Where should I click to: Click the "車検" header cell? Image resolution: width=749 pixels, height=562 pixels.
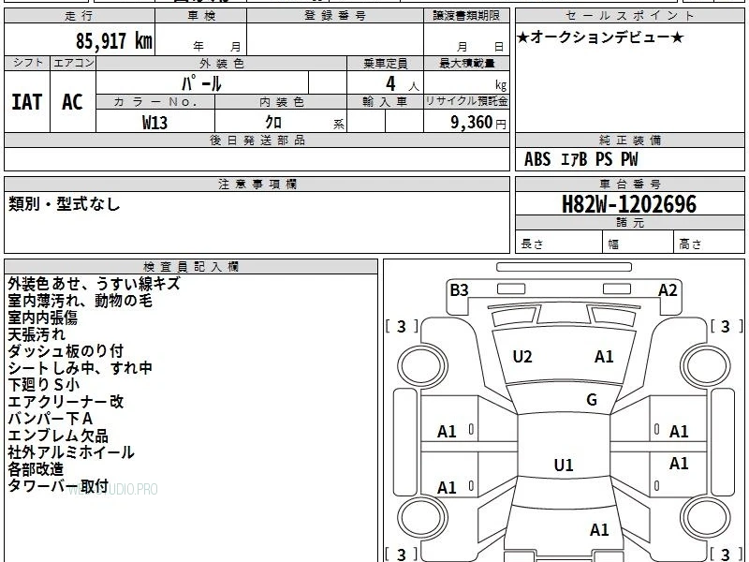[x=201, y=16]
